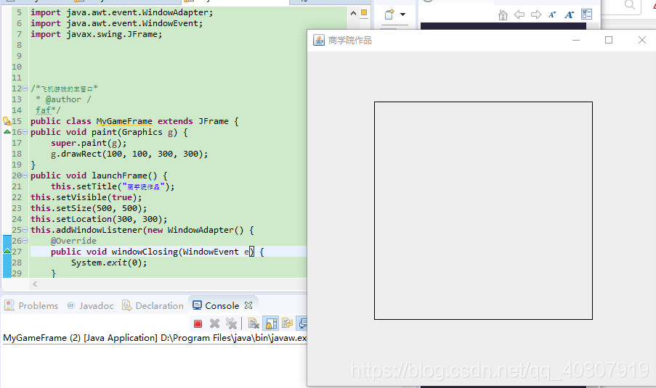Click the override marker beside line 27
Viewport: 656px width, 388px height.
click(x=7, y=252)
